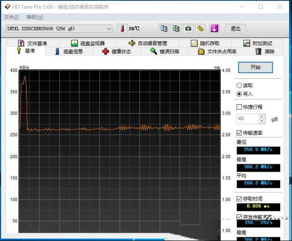The width and height of the screenshot is (292, 241).
Task: Open the 错误扫描 tab
Action: [165, 52]
